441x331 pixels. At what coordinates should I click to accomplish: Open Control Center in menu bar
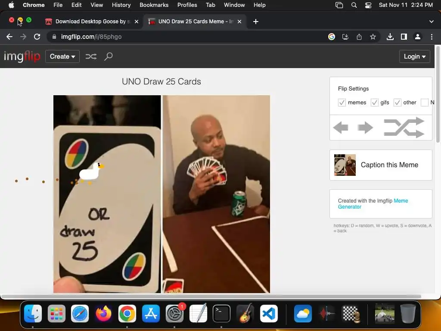[x=368, y=5]
